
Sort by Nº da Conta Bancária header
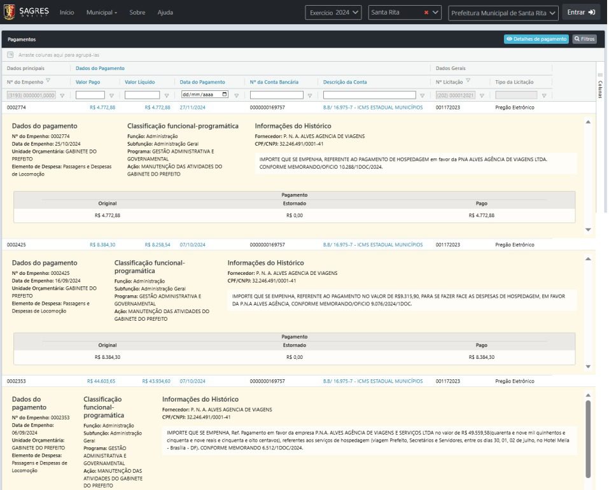click(x=274, y=82)
